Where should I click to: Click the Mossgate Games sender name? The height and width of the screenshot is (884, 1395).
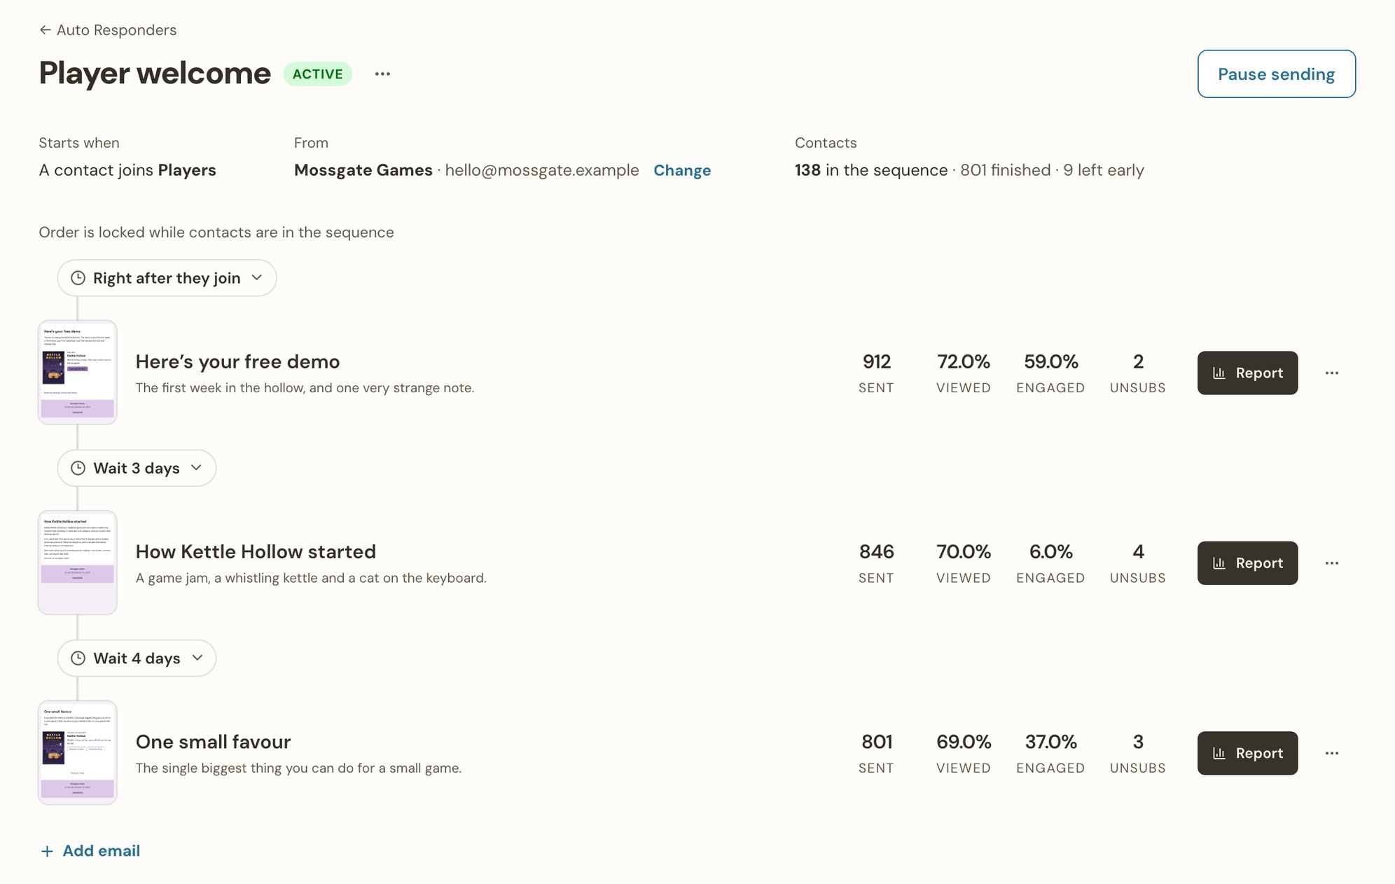coord(363,170)
